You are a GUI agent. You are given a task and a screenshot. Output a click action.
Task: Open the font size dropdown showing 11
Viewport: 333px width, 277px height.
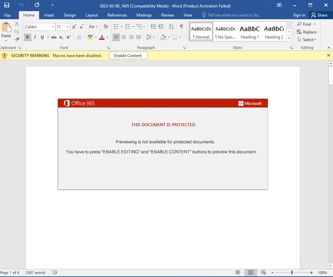click(x=68, y=27)
